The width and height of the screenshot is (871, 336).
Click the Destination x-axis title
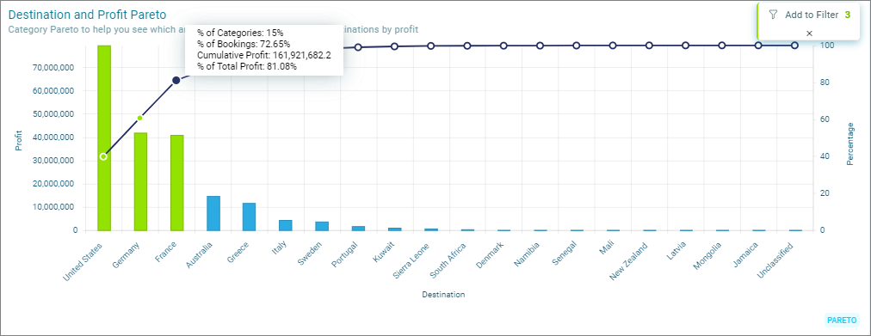(443, 295)
